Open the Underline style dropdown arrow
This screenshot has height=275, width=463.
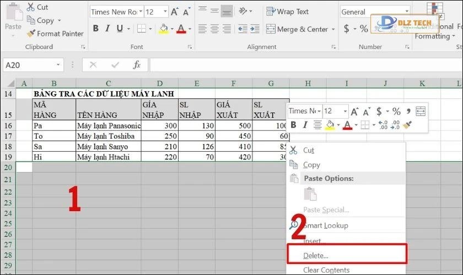128,29
